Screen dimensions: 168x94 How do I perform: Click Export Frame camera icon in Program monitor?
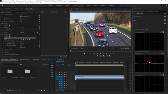coord(97,56)
